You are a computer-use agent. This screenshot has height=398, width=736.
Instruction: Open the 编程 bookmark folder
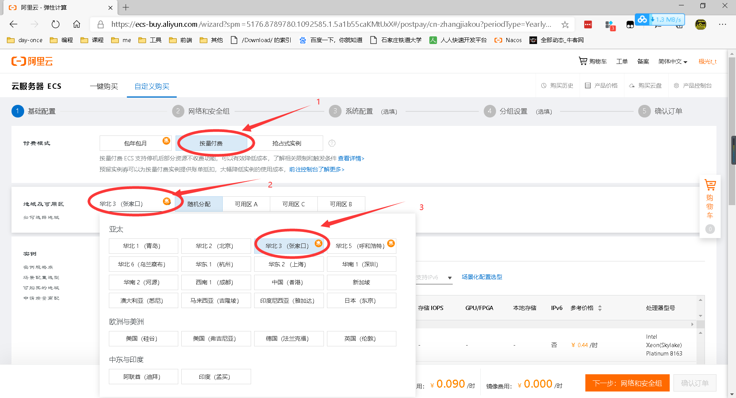coord(62,40)
